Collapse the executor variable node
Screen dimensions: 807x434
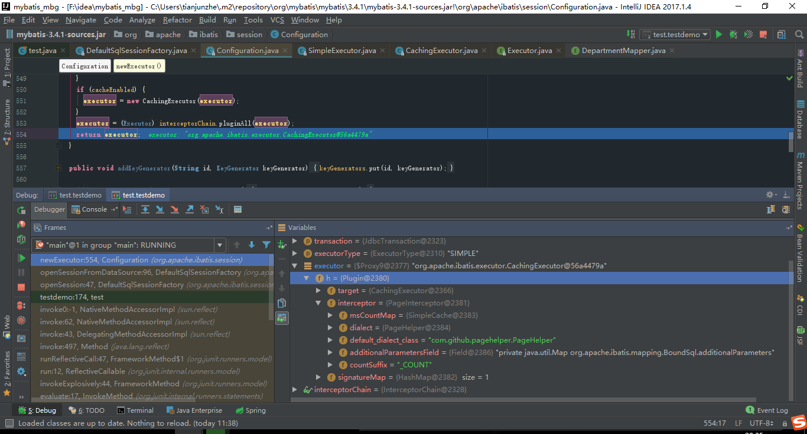click(x=294, y=265)
